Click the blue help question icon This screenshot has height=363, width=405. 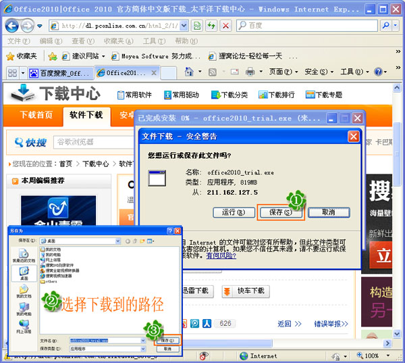point(379,72)
